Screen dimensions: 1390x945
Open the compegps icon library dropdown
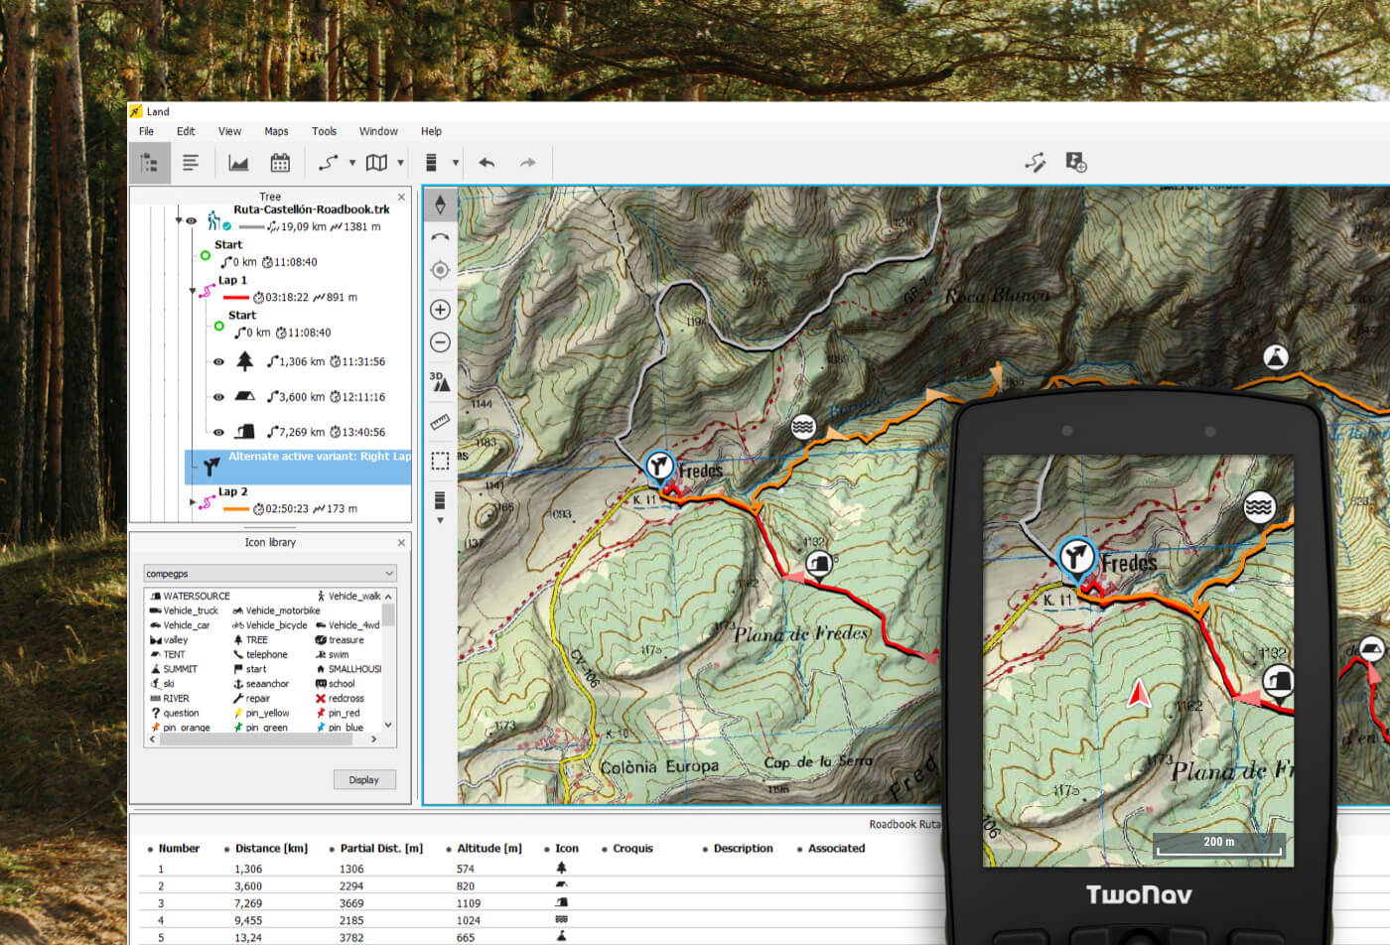[x=270, y=574]
